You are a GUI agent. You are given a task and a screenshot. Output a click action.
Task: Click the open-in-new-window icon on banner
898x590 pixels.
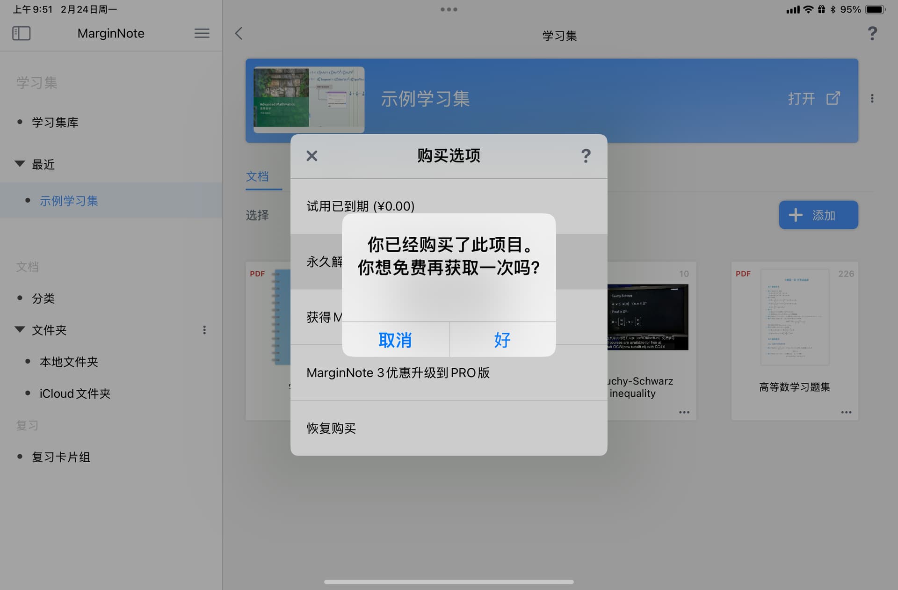tap(833, 98)
